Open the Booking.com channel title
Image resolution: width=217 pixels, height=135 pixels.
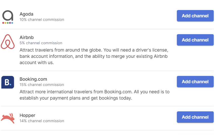33,79
